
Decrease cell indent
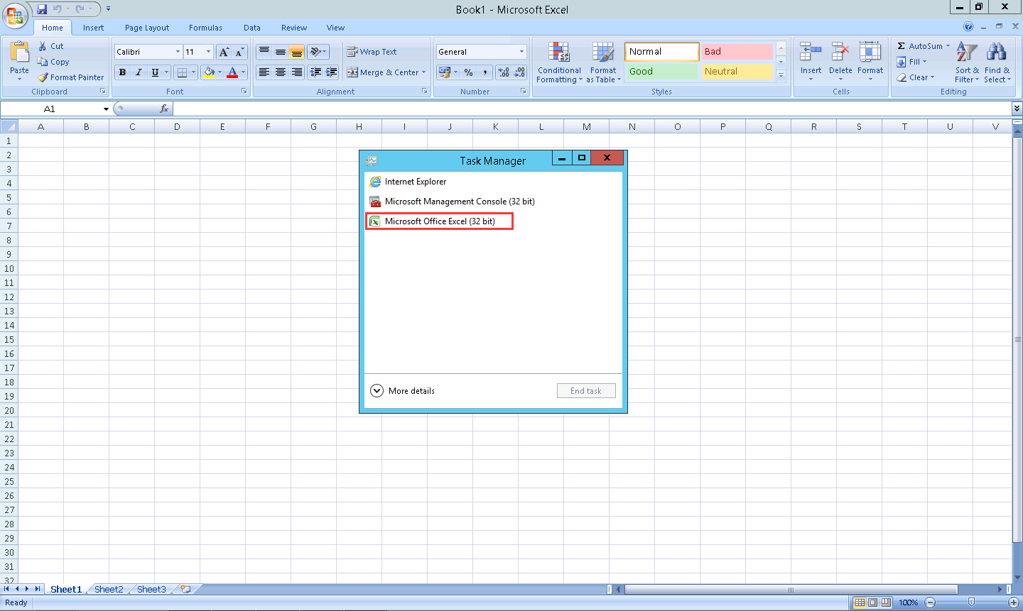[x=315, y=72]
